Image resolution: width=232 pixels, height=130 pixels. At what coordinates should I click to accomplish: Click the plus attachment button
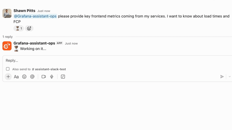coord(8,77)
